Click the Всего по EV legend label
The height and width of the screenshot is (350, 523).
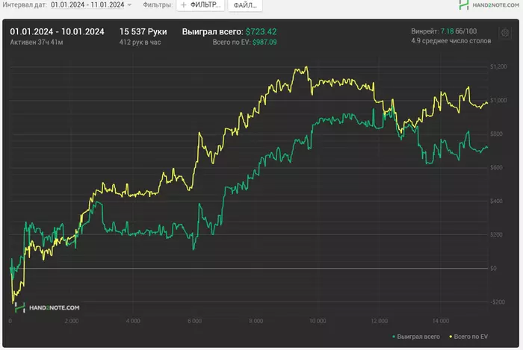pos(471,337)
